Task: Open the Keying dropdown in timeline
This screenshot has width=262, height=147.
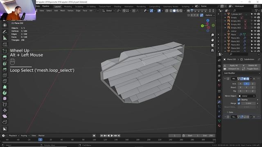Action: pos(25,136)
